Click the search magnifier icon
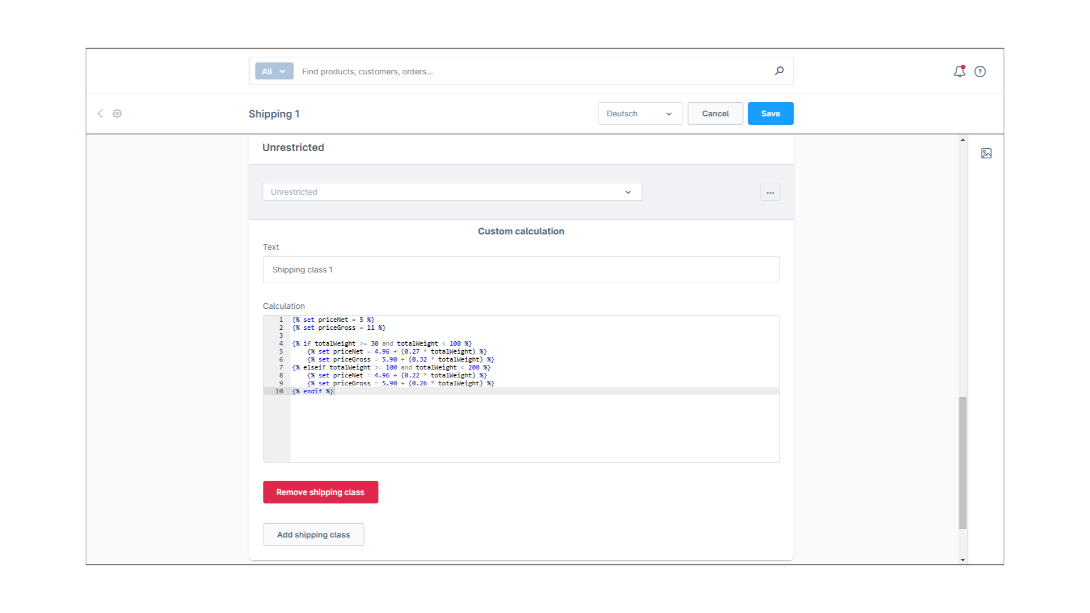The image size is (1090, 613). coord(779,70)
